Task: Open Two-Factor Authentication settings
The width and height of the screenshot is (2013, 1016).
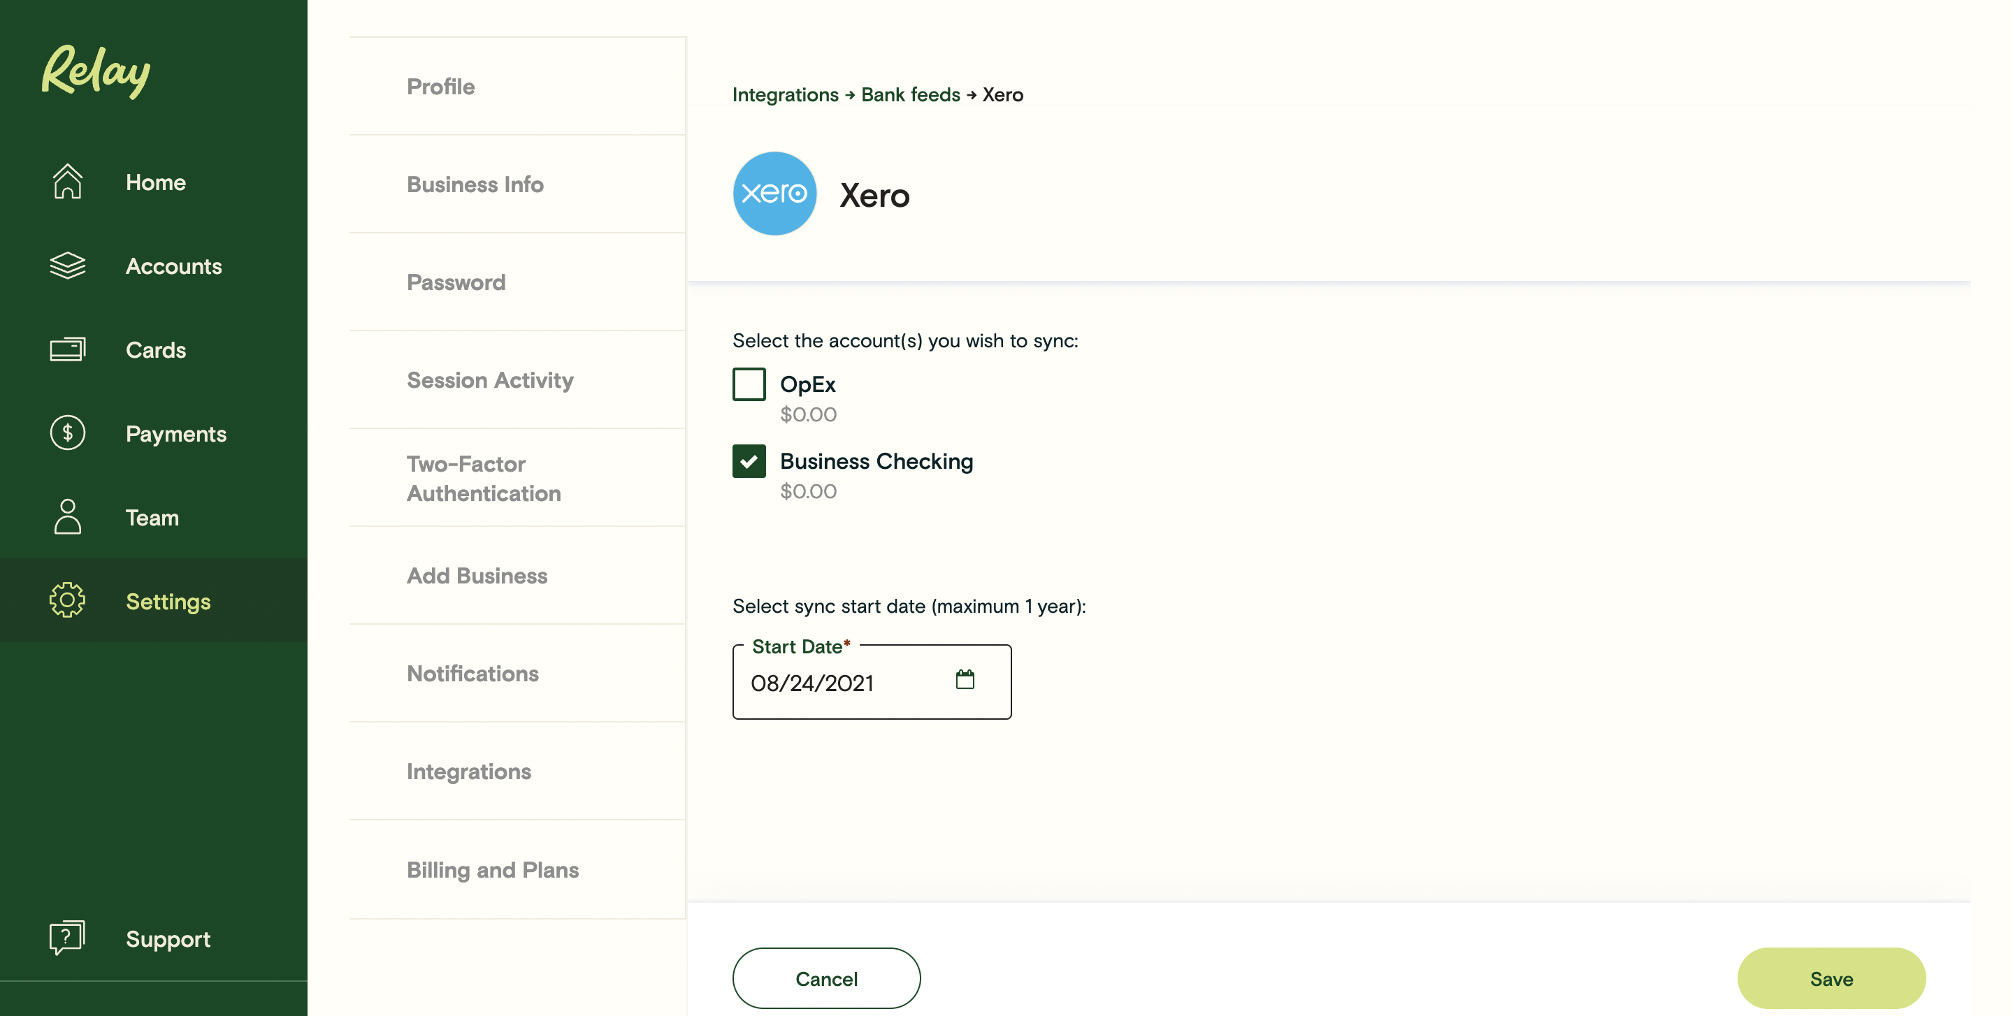Action: click(517, 478)
